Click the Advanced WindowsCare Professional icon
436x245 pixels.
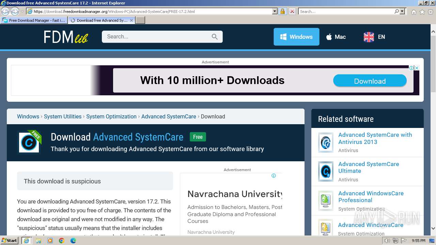click(x=326, y=201)
